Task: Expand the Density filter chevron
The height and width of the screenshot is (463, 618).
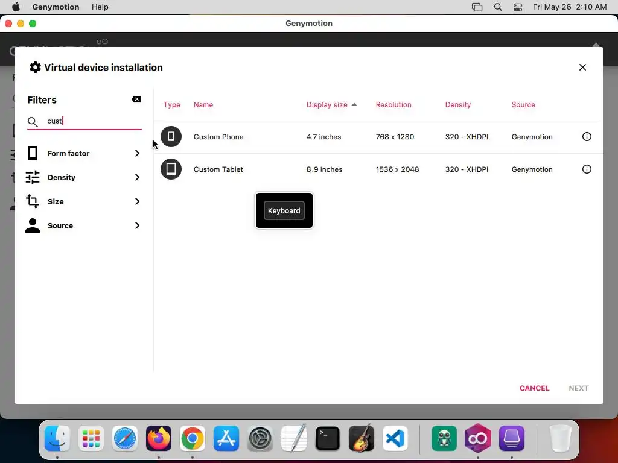Action: (137, 177)
